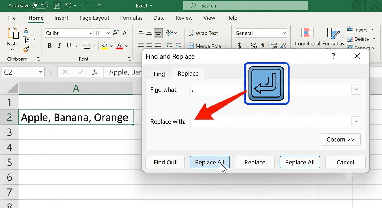382x208 pixels.
Task: Open the Formulas tab
Action: click(x=131, y=18)
